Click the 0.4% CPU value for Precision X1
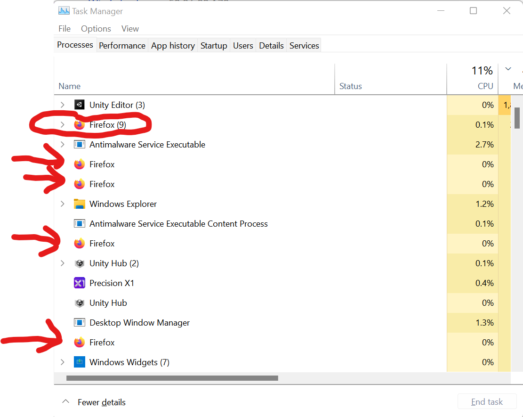 [x=484, y=283]
